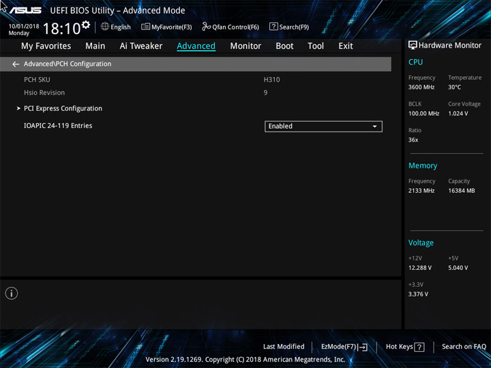The height and width of the screenshot is (368, 491).
Task: Open Search on FAQ link
Action: (x=464, y=347)
